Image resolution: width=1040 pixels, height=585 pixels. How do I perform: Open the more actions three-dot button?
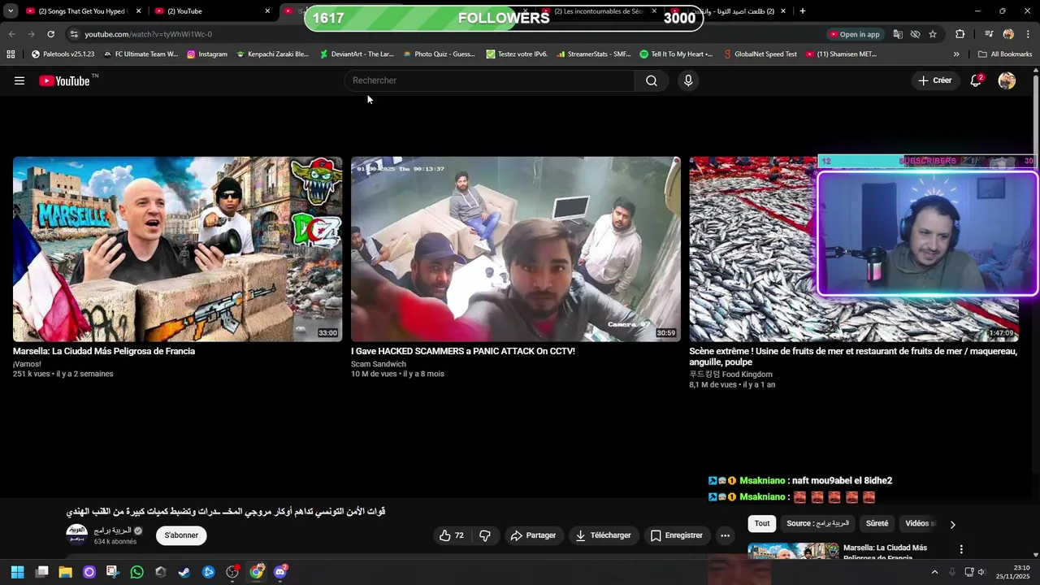[x=725, y=535]
